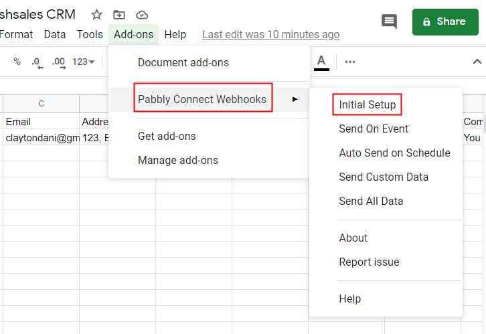This screenshot has height=334, width=486.
Task: Choose Send On Event option
Action: click(374, 129)
